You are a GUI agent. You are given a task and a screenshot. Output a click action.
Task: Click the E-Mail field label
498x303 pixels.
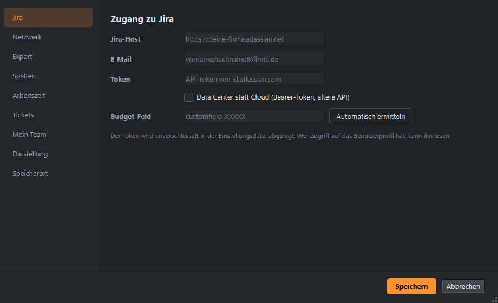(121, 59)
